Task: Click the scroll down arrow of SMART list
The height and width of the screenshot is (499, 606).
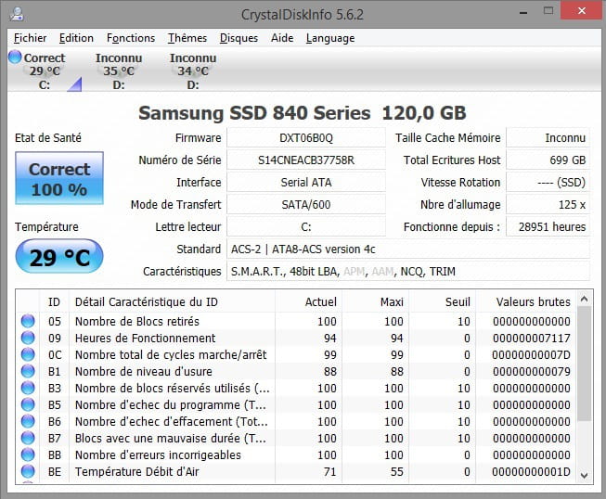Action: tap(585, 475)
